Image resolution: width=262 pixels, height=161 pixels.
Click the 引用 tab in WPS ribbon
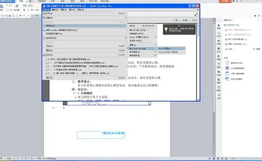53,1
